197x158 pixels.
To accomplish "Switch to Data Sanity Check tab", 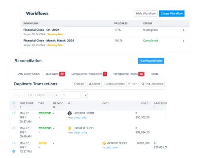I will [29, 74].
